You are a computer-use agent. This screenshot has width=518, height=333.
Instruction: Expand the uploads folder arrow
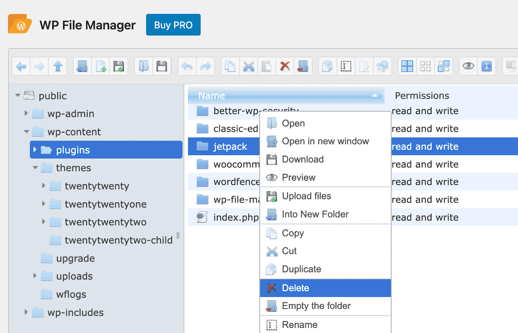(35, 276)
